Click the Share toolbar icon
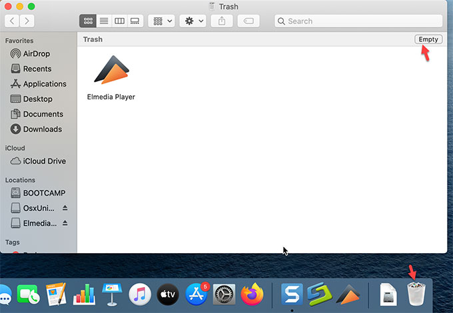 (x=221, y=21)
